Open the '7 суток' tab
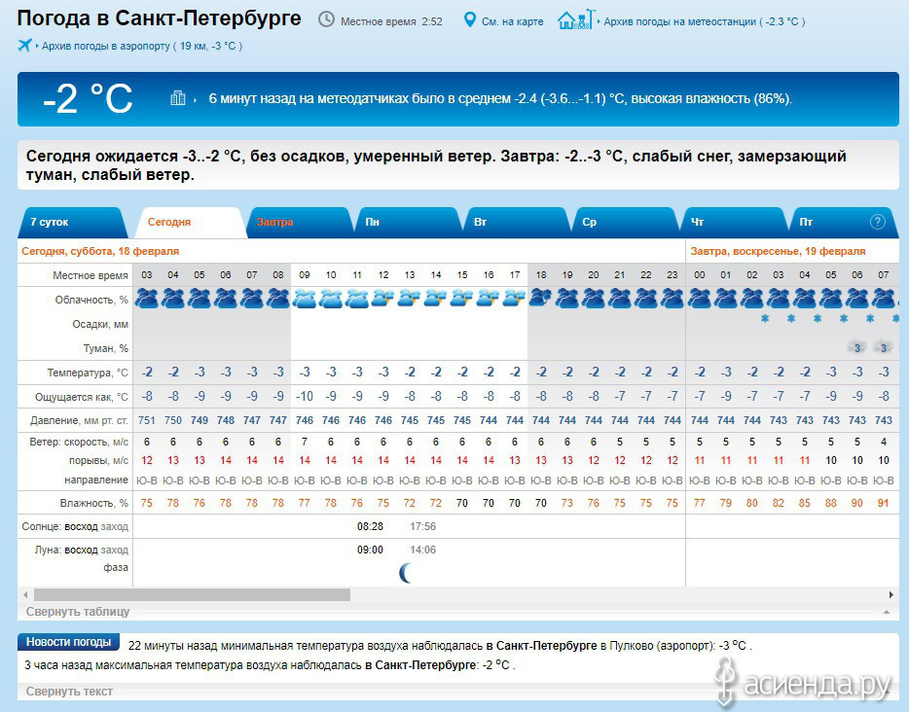 click(x=72, y=223)
